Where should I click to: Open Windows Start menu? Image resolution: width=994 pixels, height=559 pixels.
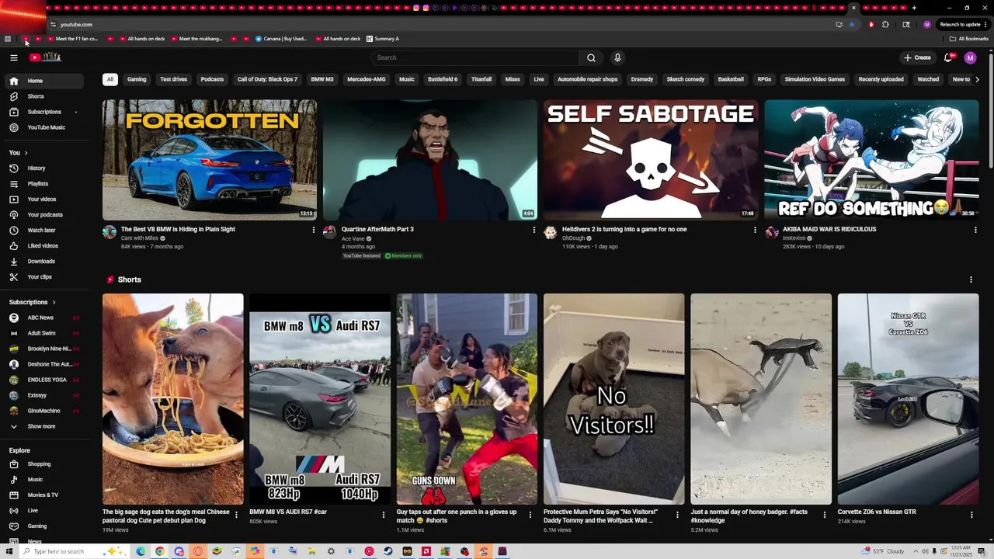[x=9, y=551]
